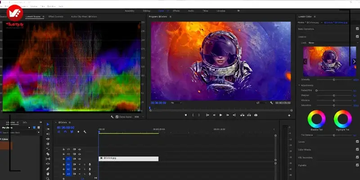Toggle the HSL Secondary checkbox
This screenshot has height=180, width=360.
[x=357, y=157]
